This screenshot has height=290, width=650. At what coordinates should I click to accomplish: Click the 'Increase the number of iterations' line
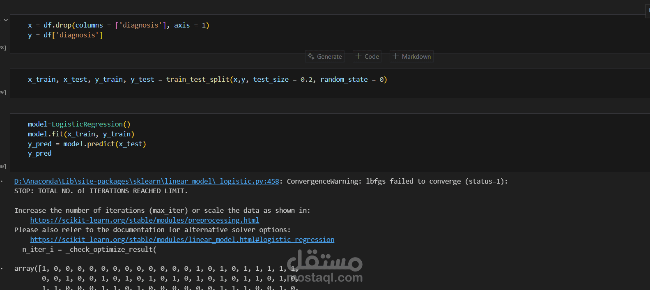(162, 210)
